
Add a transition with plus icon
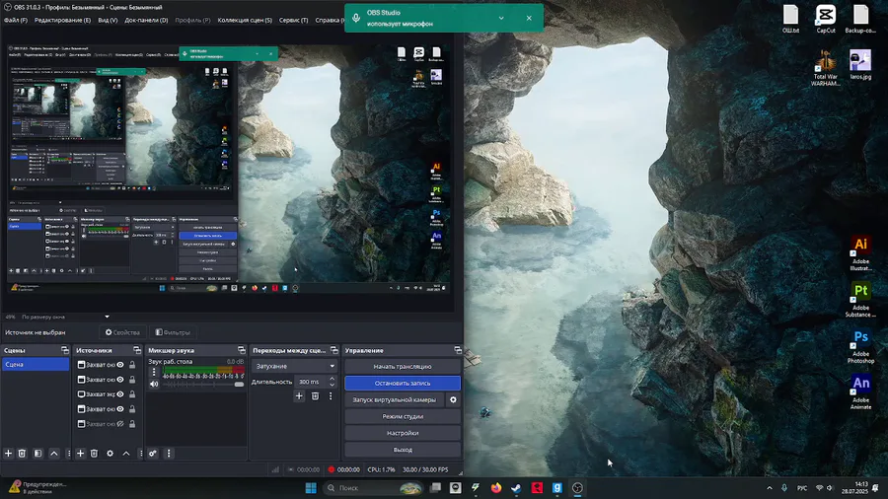coord(299,396)
